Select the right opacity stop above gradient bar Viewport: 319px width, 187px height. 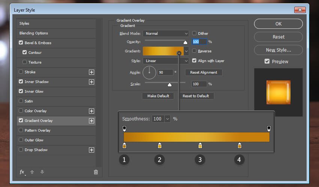click(269, 128)
